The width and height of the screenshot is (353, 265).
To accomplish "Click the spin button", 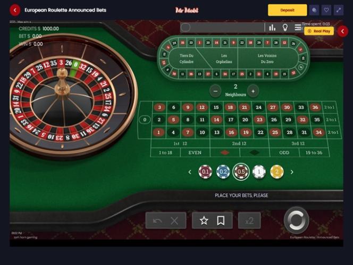I will (x=296, y=220).
